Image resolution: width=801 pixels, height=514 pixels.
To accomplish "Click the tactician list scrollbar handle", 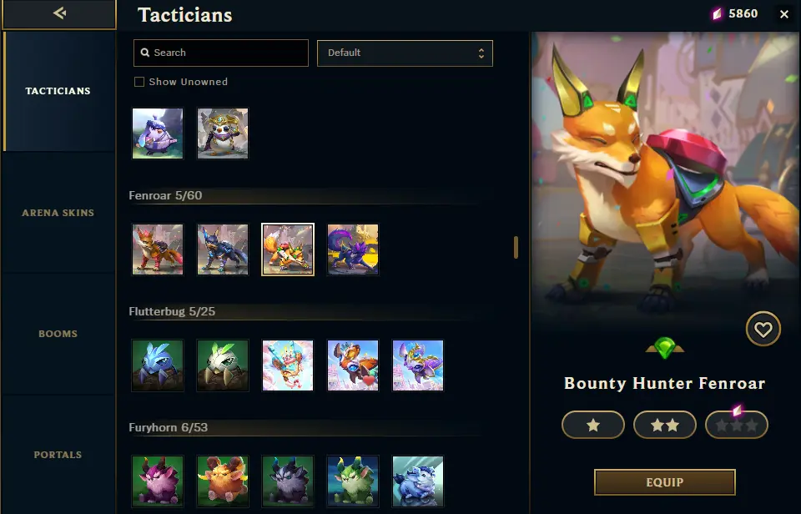I will [x=516, y=247].
